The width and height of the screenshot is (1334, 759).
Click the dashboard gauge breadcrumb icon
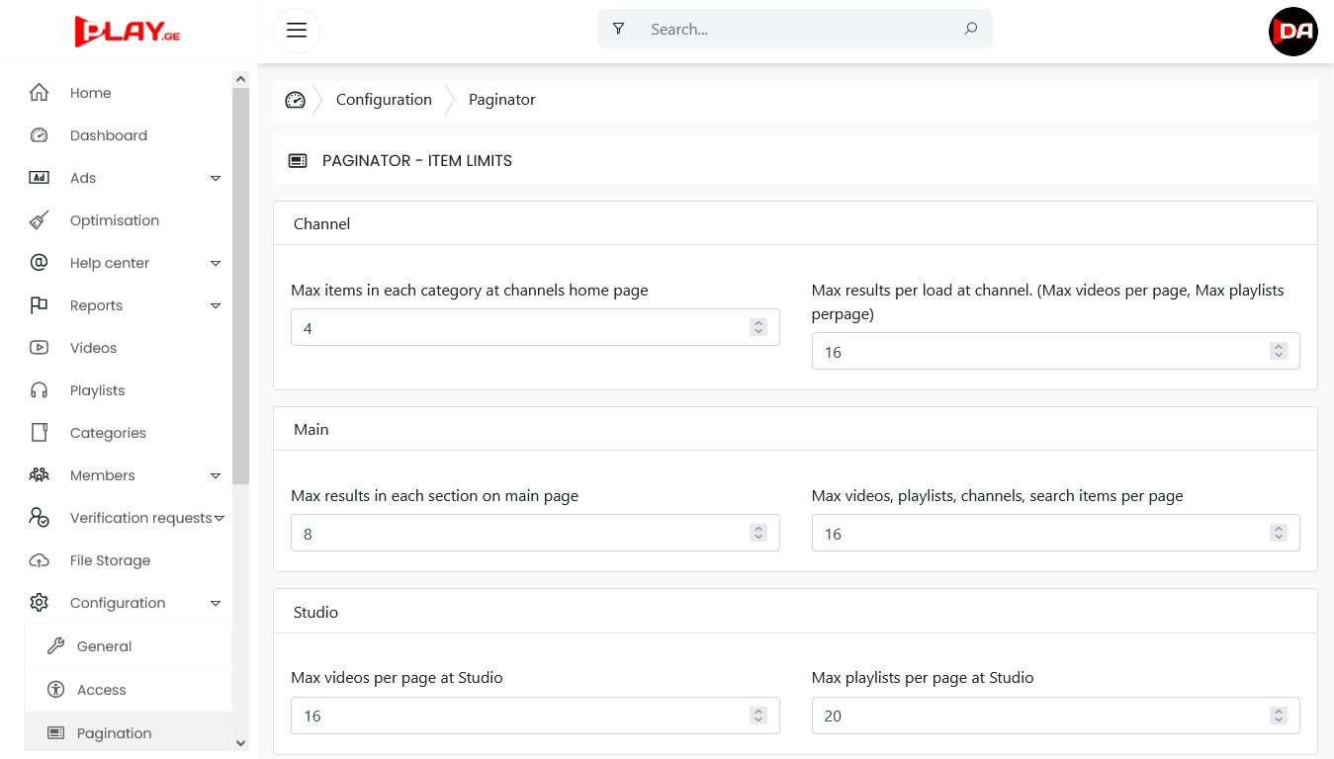pos(295,100)
